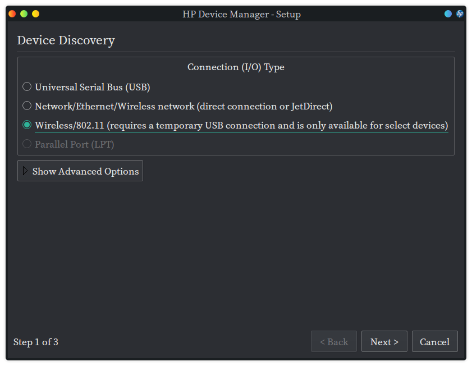Click the blue circle icon in title bar
Screen dimensions: 472x366
point(448,14)
